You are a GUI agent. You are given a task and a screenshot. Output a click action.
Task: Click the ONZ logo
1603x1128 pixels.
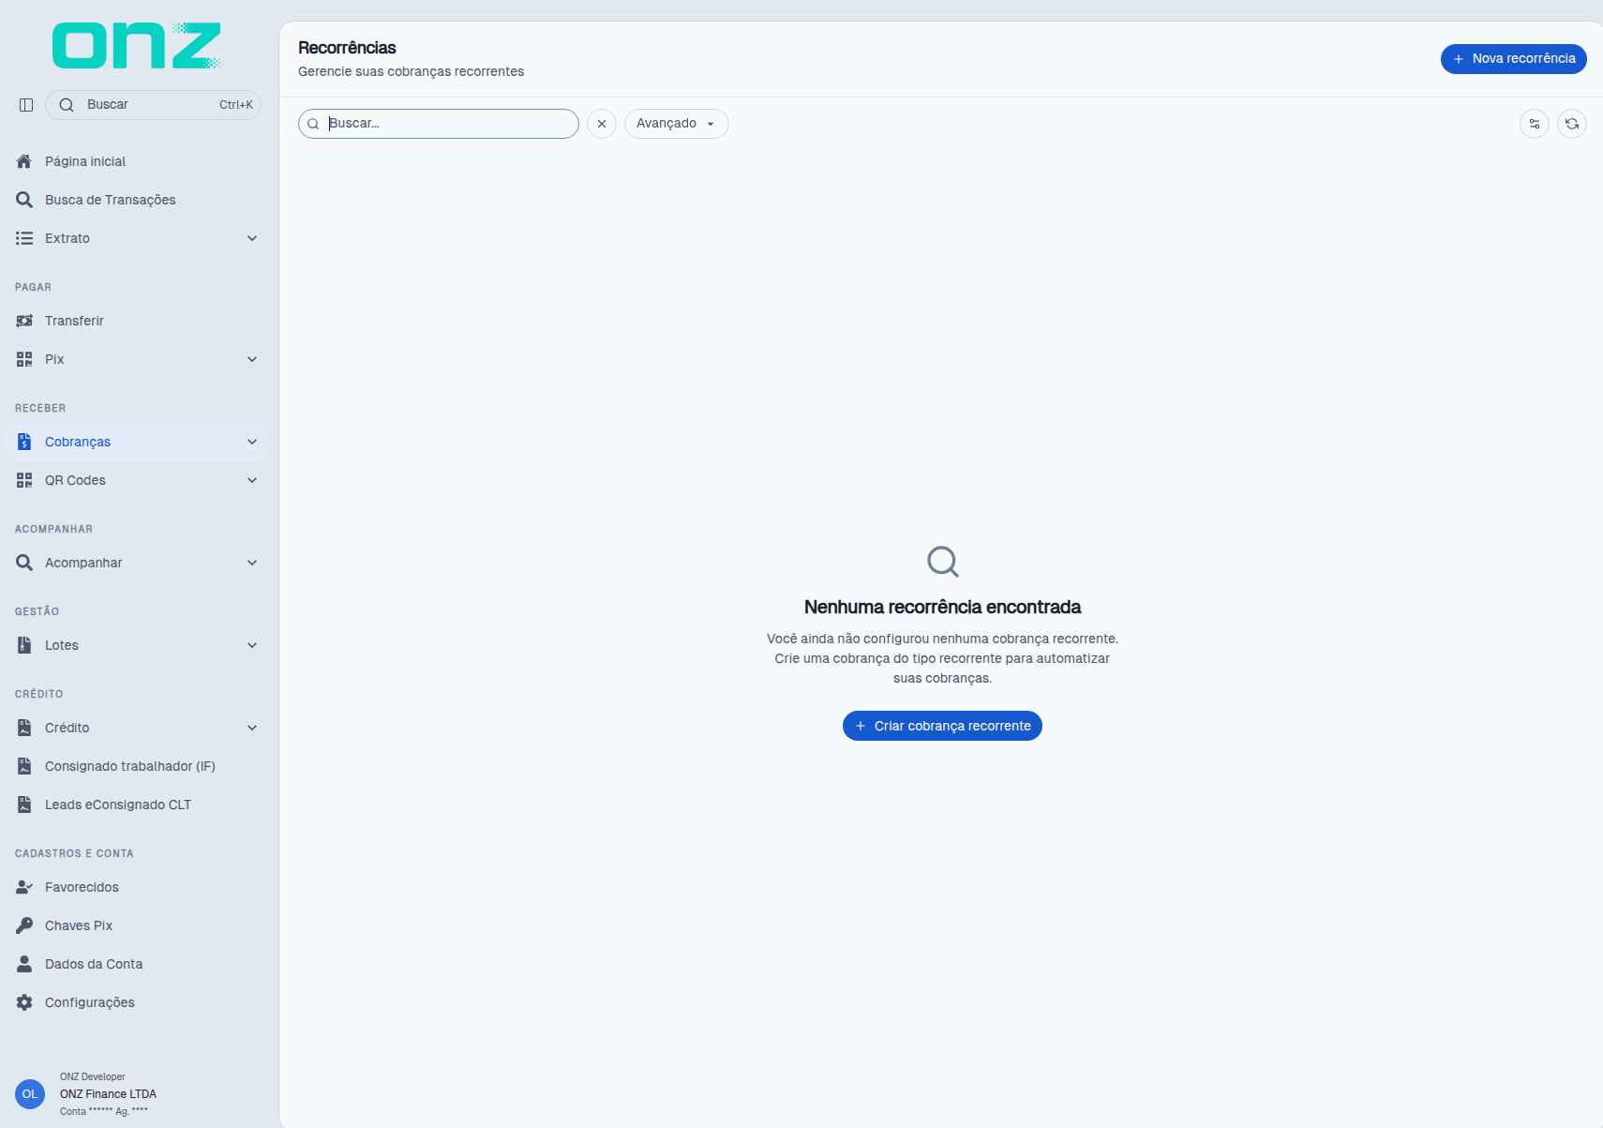point(137,46)
